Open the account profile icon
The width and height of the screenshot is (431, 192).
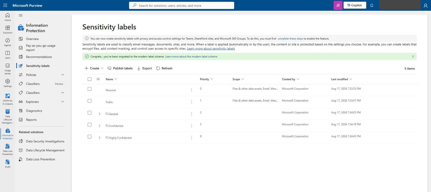426,5
